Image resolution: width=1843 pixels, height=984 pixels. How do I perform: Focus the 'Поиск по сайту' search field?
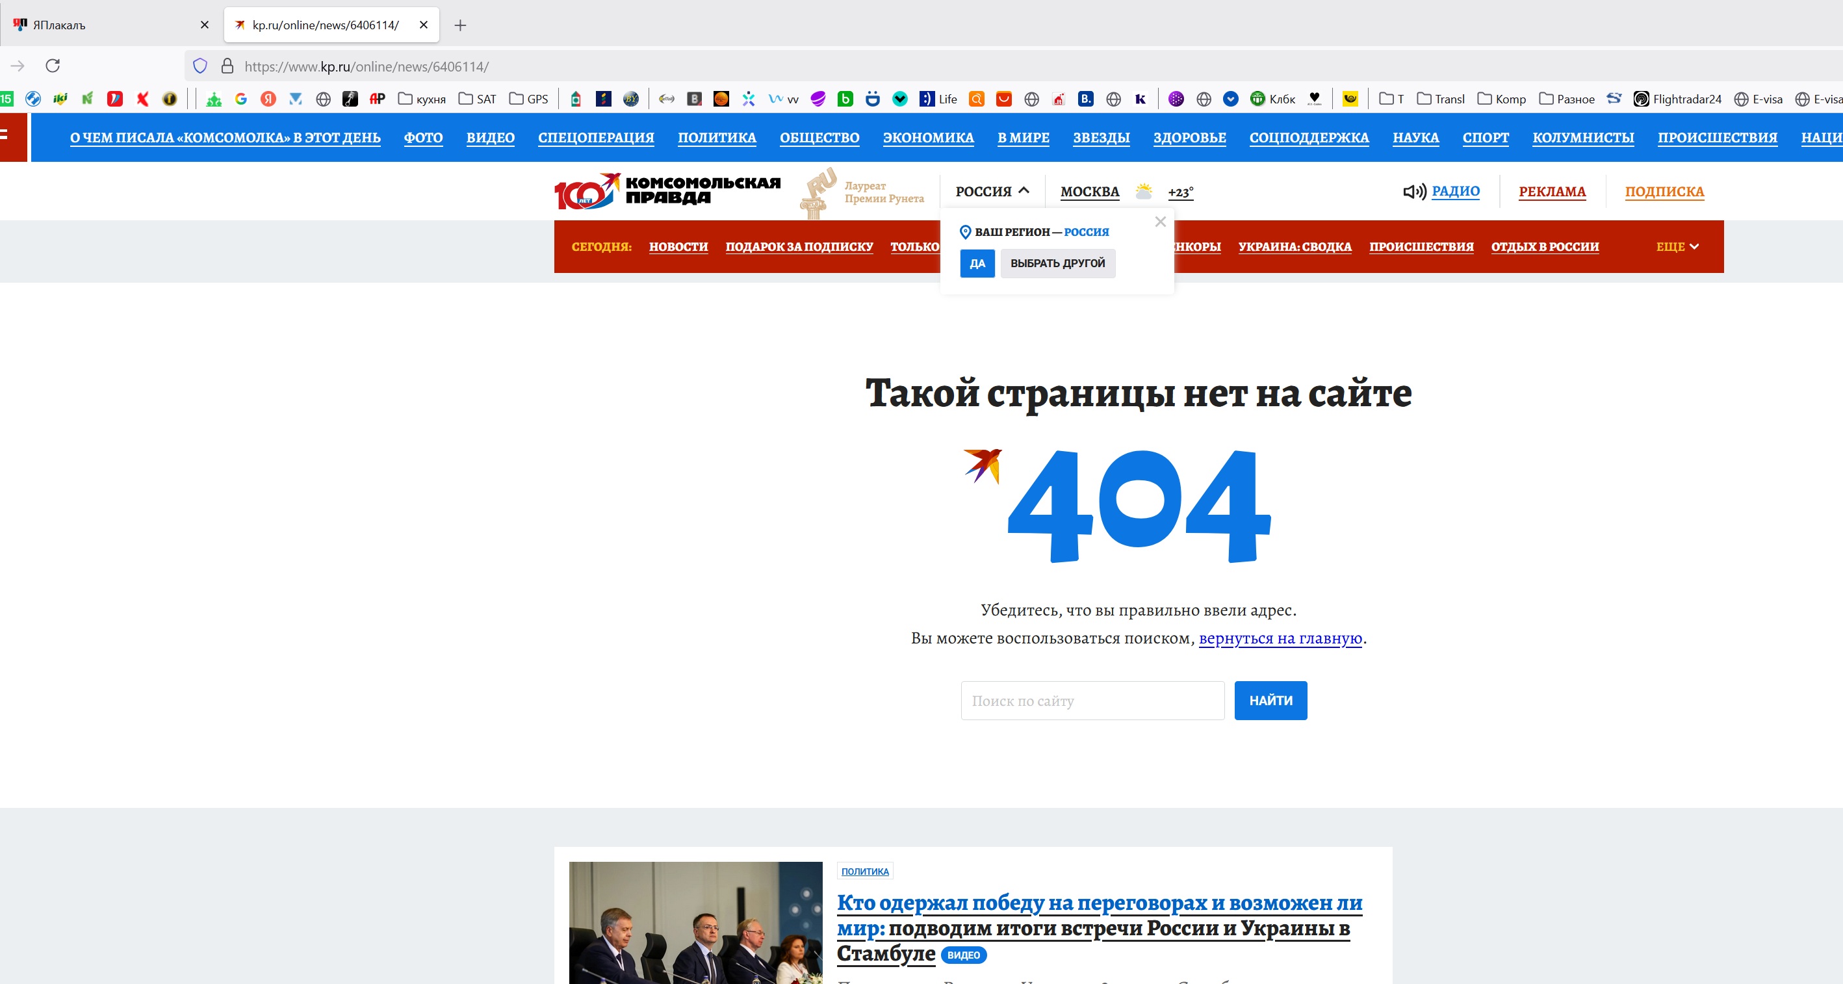[1092, 701]
